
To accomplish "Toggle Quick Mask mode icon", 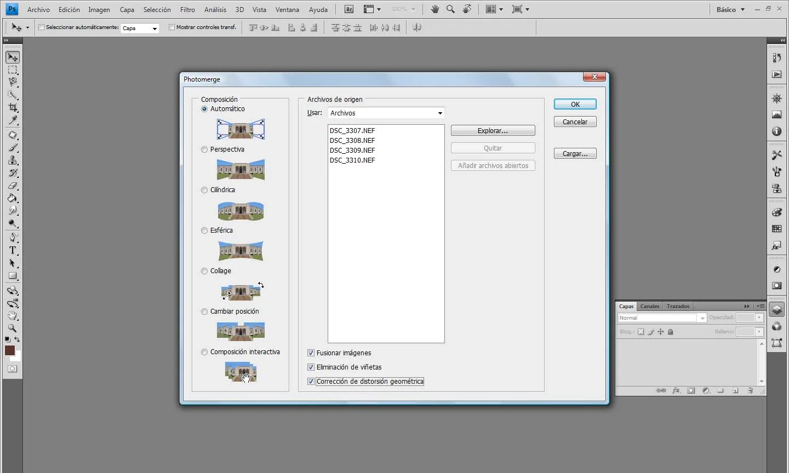I will point(12,369).
